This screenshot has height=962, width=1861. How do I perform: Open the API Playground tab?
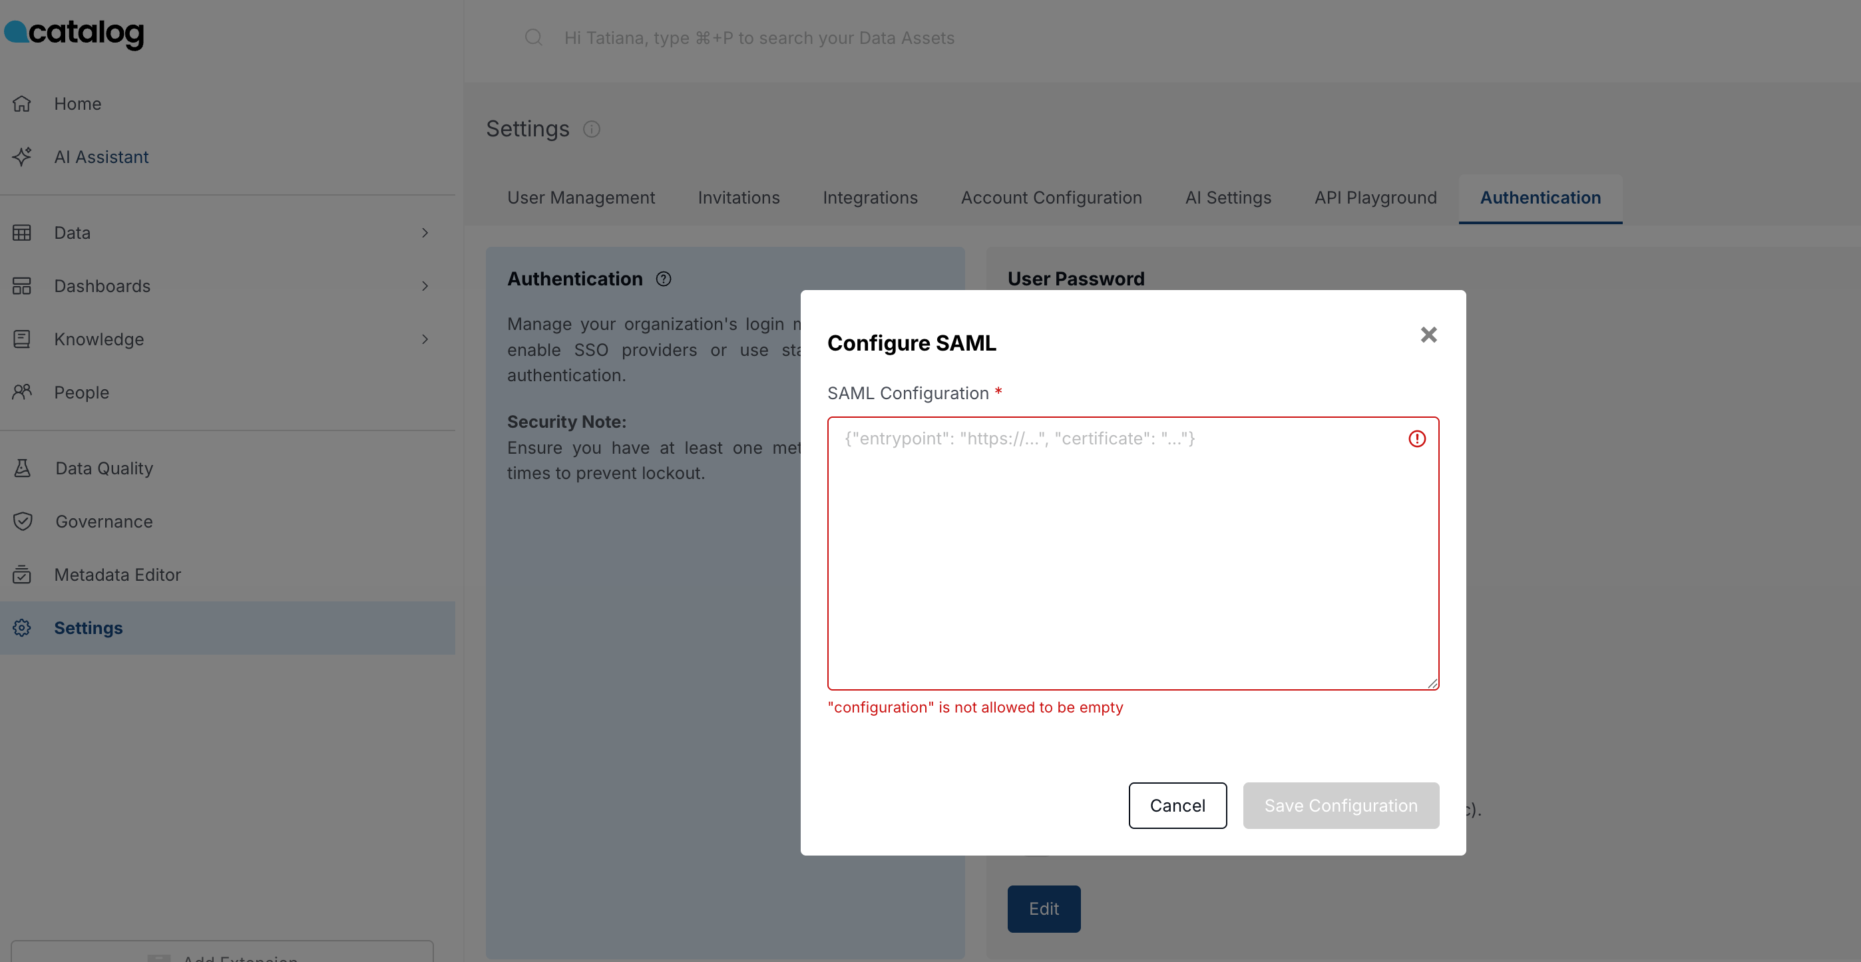[x=1375, y=197]
